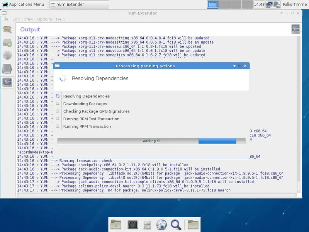Viewport: 309px width, 232px height.
Task: Click the xorg-x11-drv-synaptics log line
Action: coord(111,55)
